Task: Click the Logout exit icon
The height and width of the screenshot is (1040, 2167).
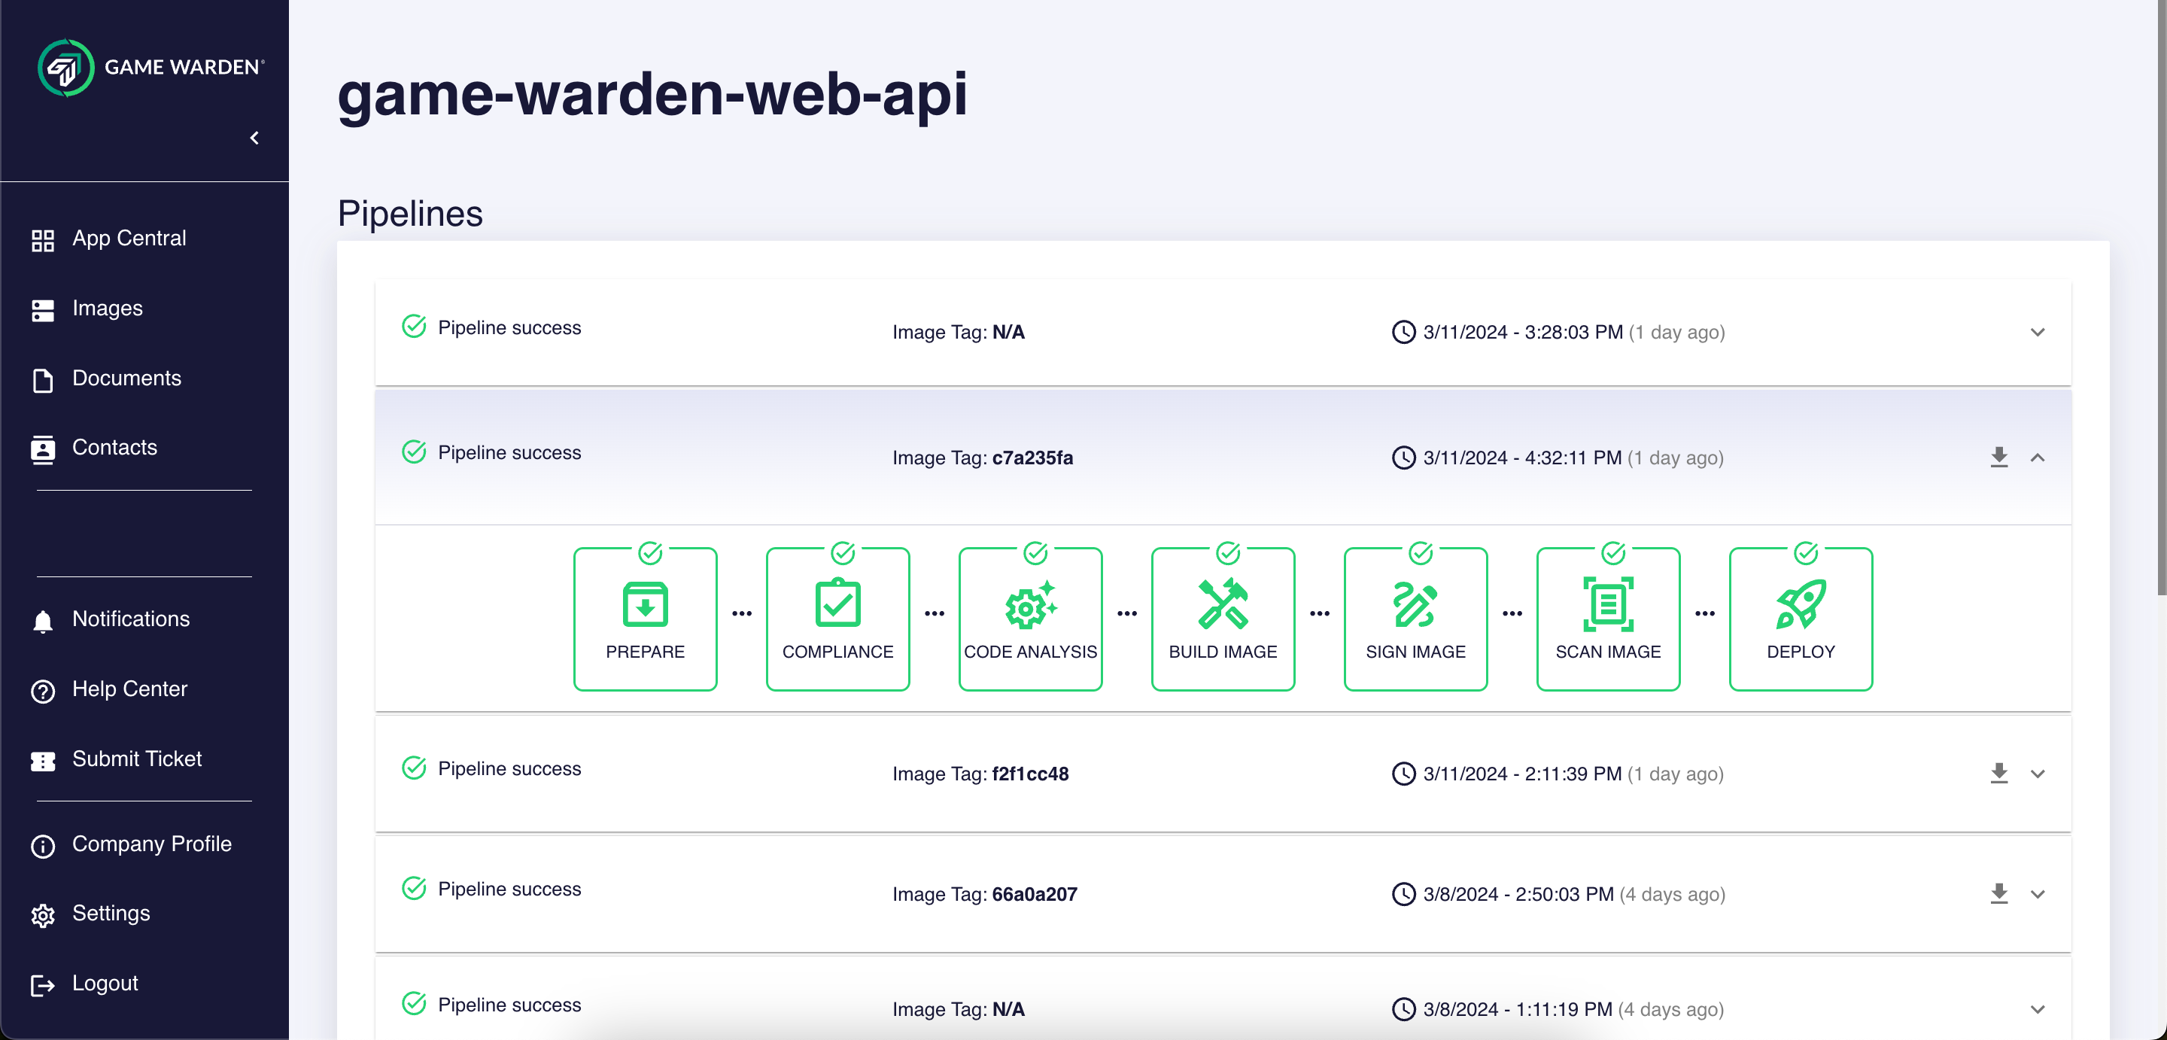Action: [43, 985]
